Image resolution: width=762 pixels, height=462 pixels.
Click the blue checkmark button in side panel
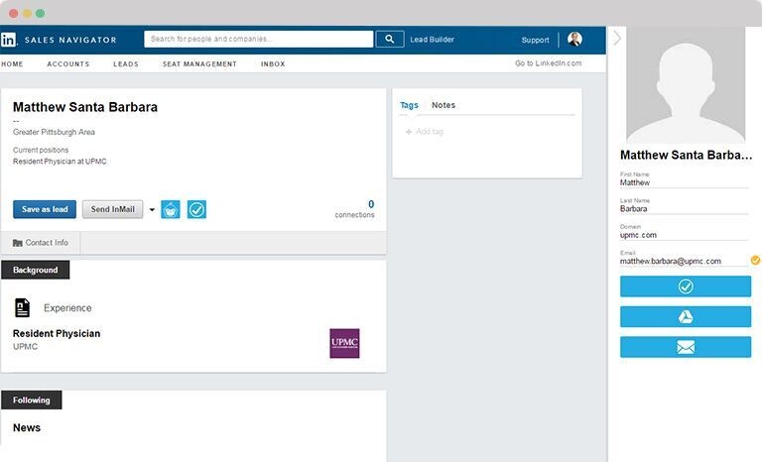pos(686,287)
